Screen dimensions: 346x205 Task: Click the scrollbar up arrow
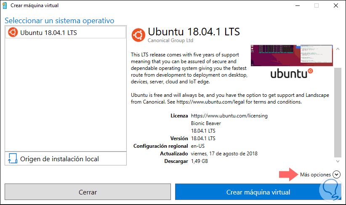coord(338,49)
